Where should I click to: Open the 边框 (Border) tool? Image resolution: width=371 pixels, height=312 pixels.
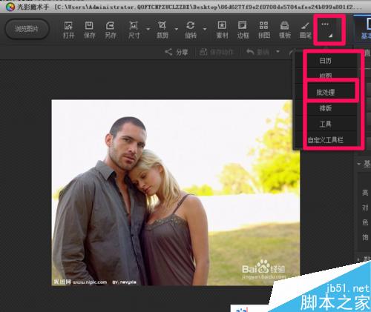pyautogui.click(x=243, y=30)
